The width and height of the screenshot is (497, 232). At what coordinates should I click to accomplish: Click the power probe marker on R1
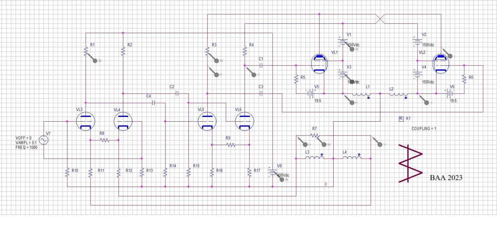(95, 60)
